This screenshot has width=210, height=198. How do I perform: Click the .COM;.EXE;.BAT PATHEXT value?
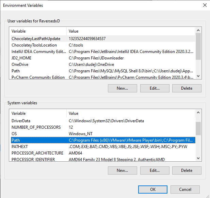pyautogui.click(x=128, y=147)
